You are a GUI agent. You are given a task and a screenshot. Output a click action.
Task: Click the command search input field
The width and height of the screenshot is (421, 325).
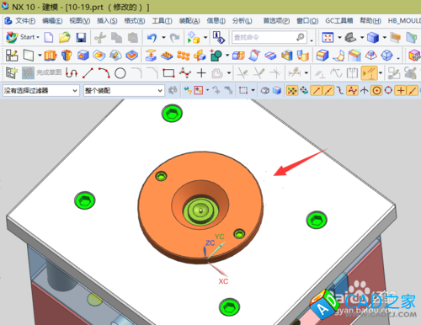[269, 37]
